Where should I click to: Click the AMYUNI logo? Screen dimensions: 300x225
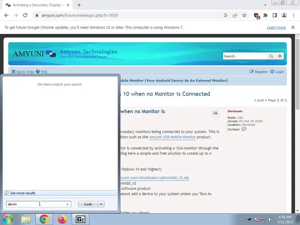[x=35, y=54]
